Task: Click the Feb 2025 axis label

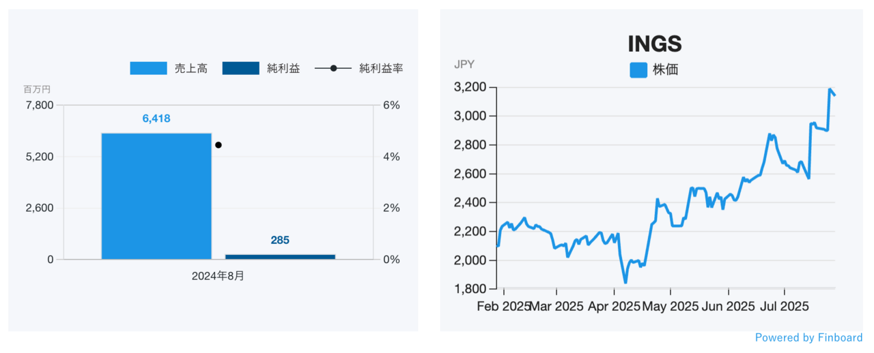Action: tap(503, 307)
